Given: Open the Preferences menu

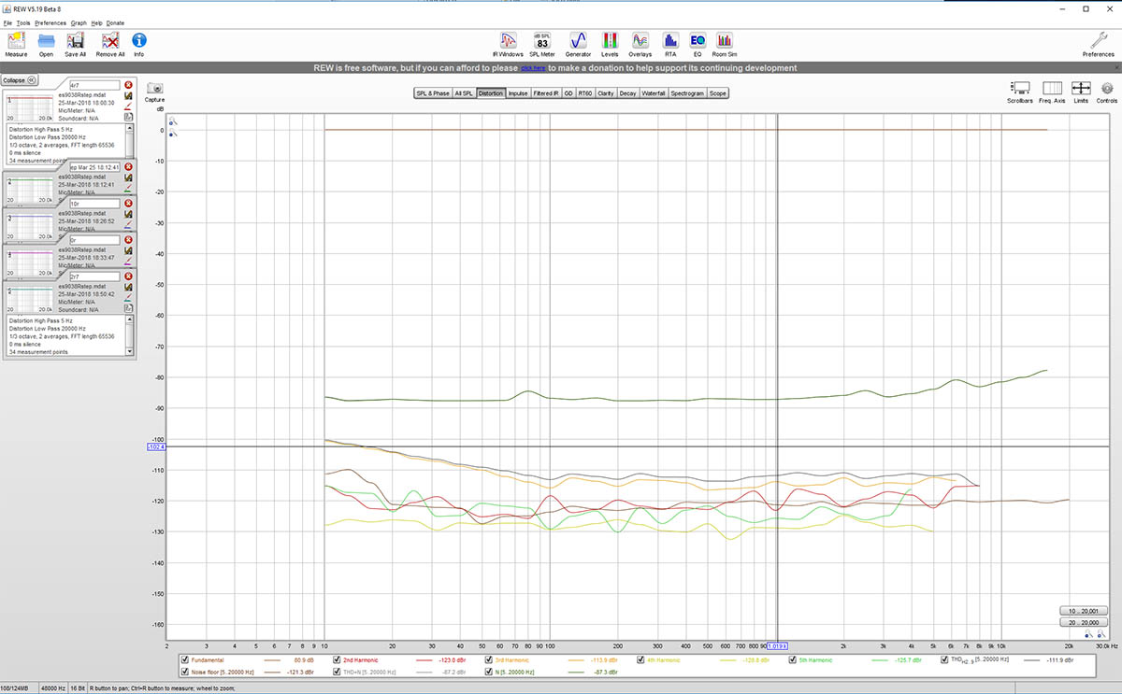Looking at the screenshot, I should tap(50, 22).
